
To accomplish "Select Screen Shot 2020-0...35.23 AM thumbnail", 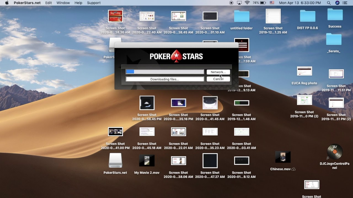I will [x=210, y=131].
